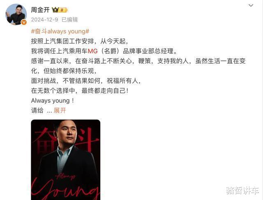Click the crown membership badge icon
Image resolution: width=263 pixels, height=200 pixels.
(55, 10)
